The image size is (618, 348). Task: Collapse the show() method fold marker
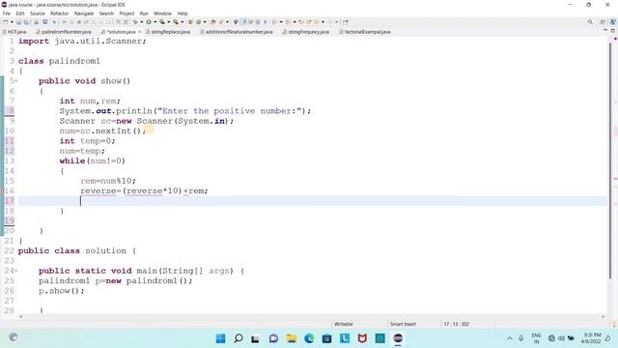pyautogui.click(x=16, y=81)
